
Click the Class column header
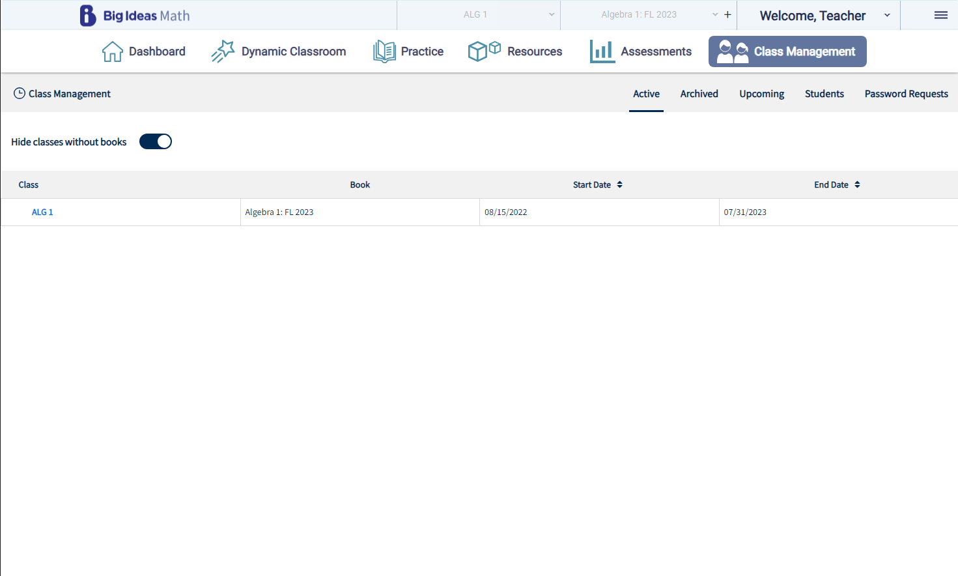coord(29,185)
